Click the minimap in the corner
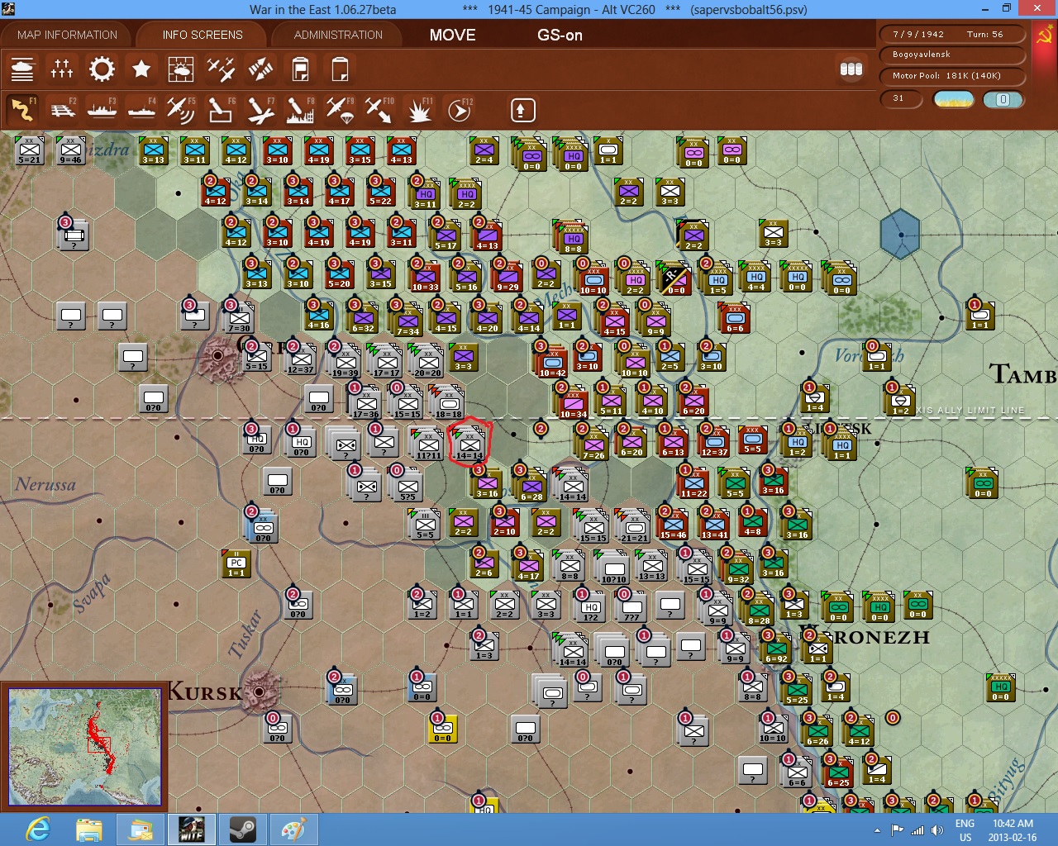 coord(84,747)
